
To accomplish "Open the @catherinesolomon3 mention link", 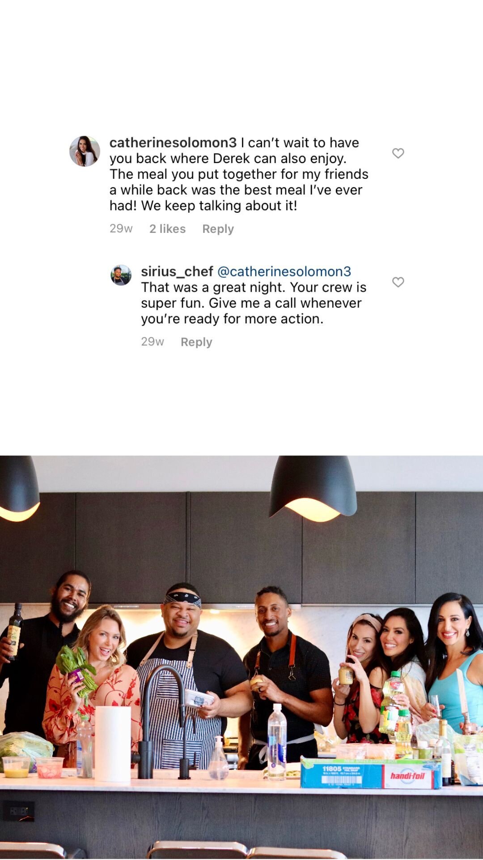I will point(284,271).
